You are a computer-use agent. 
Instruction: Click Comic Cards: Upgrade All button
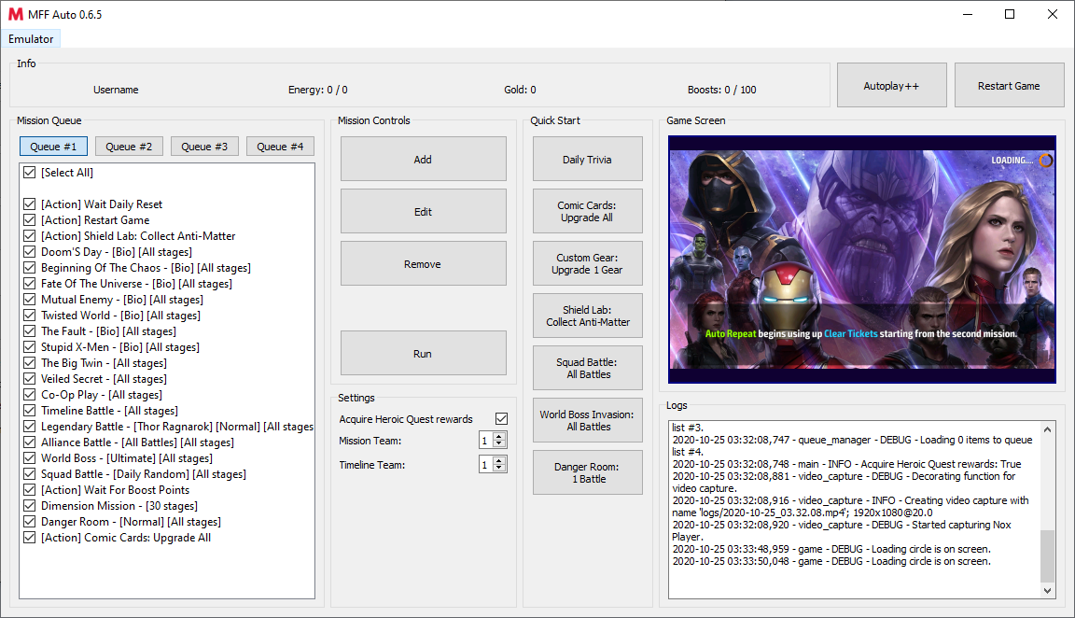[588, 211]
